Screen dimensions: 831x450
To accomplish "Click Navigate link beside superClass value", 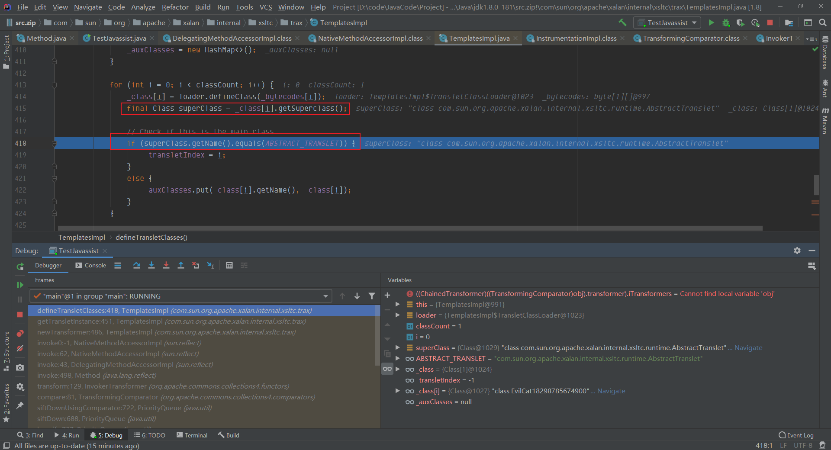I will point(748,347).
